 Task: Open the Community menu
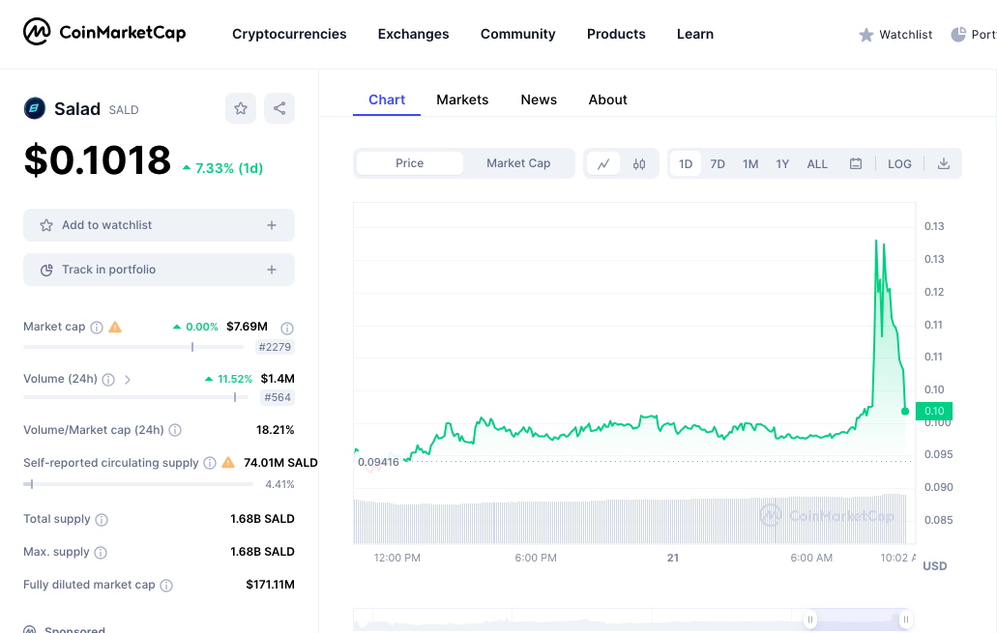tap(517, 35)
